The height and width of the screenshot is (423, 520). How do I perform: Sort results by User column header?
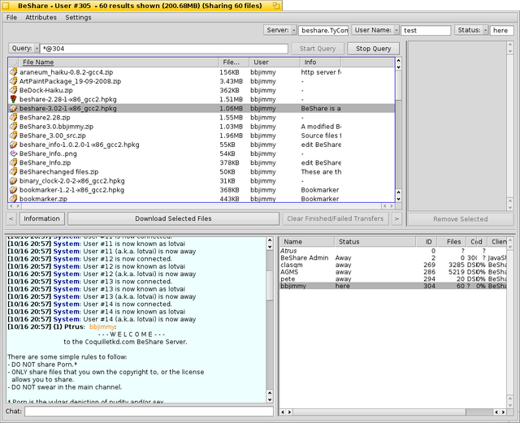[x=275, y=62]
